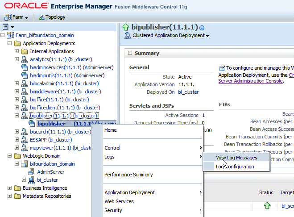This screenshot has width=294, height=217.
Task: Click the AdminServer server icon in tree
Action: [x=31, y=172]
